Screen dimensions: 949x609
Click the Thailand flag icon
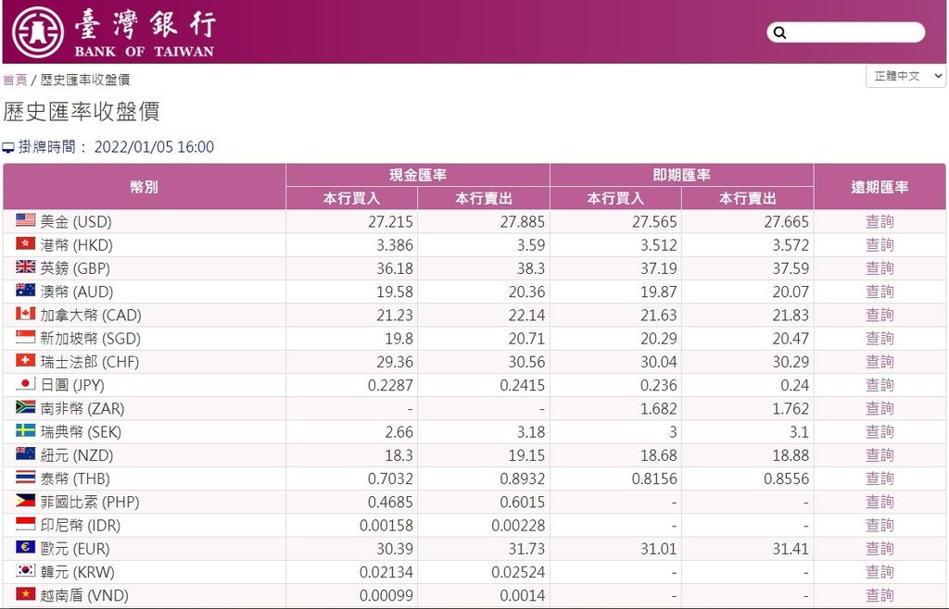pos(25,478)
